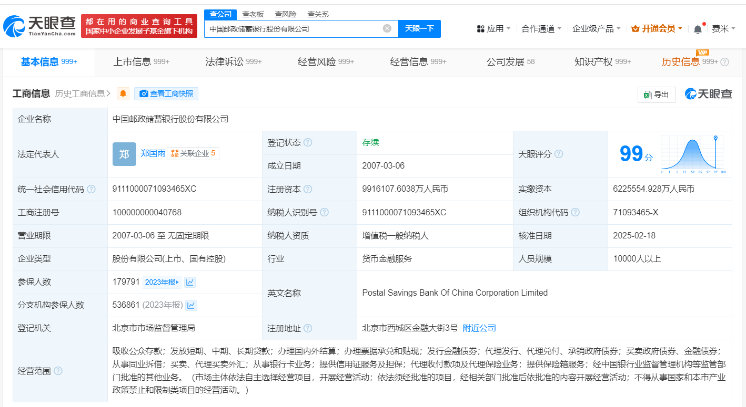Click the TianYanCha logo in header
746x407 pixels.
coord(39,26)
